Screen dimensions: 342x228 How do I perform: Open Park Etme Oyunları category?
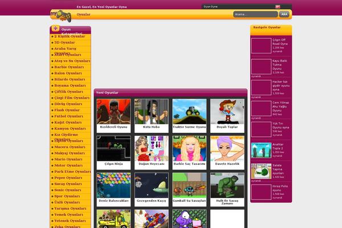(72, 172)
